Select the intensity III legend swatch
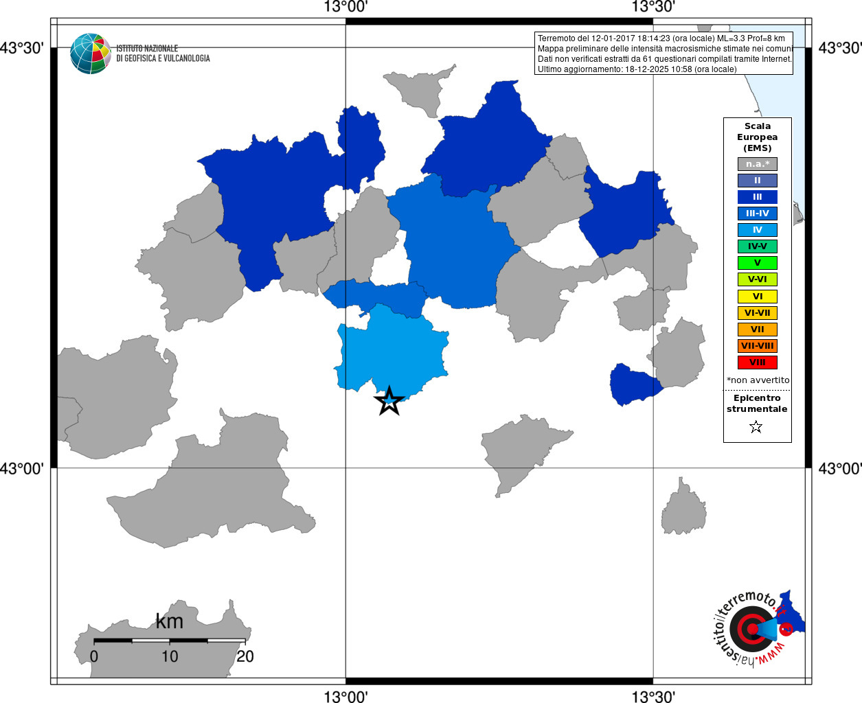 pyautogui.click(x=758, y=197)
